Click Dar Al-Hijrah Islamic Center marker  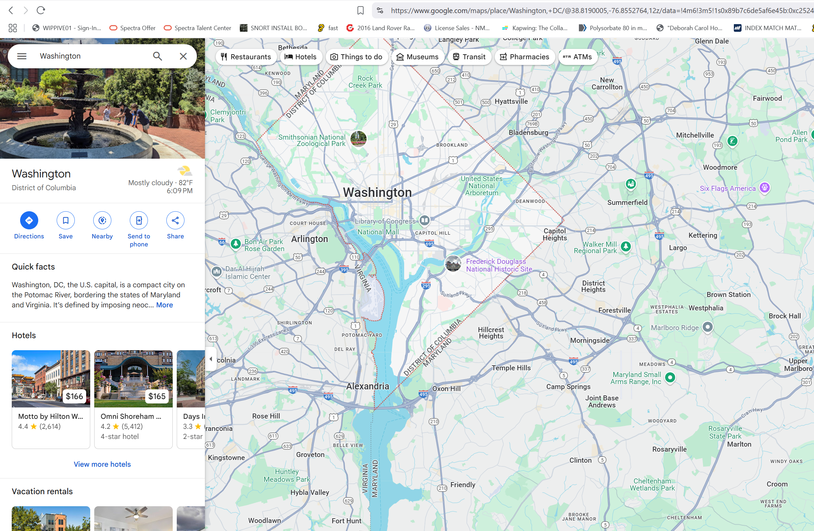tap(216, 272)
